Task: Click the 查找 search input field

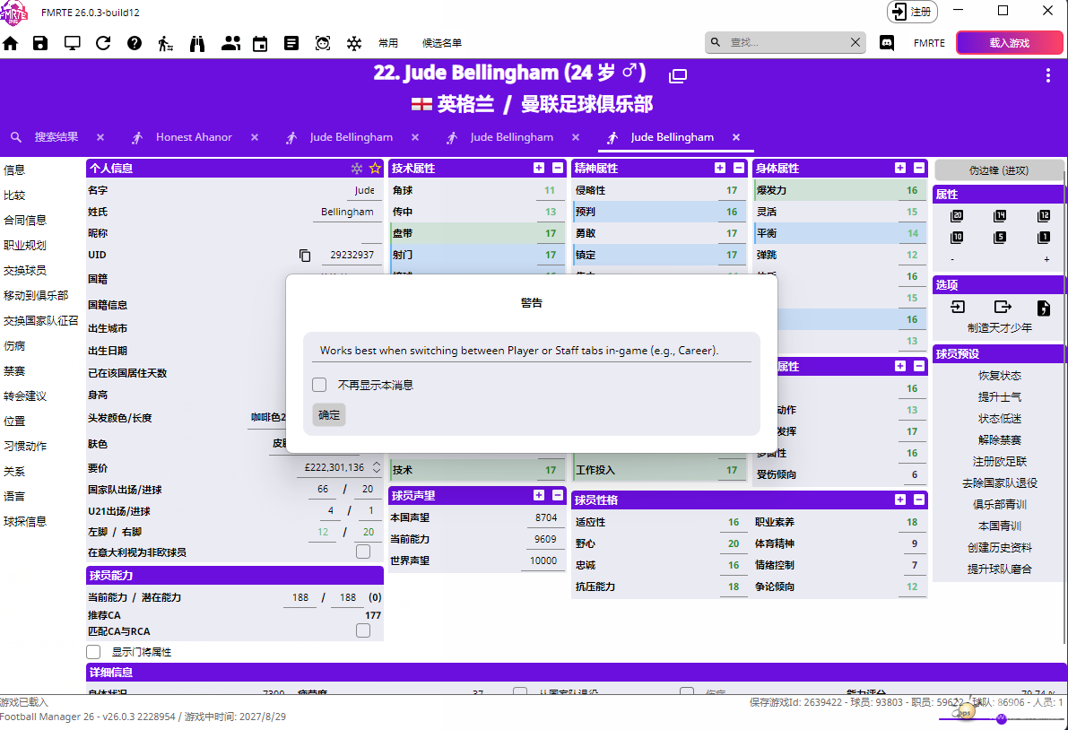Action: [x=785, y=42]
